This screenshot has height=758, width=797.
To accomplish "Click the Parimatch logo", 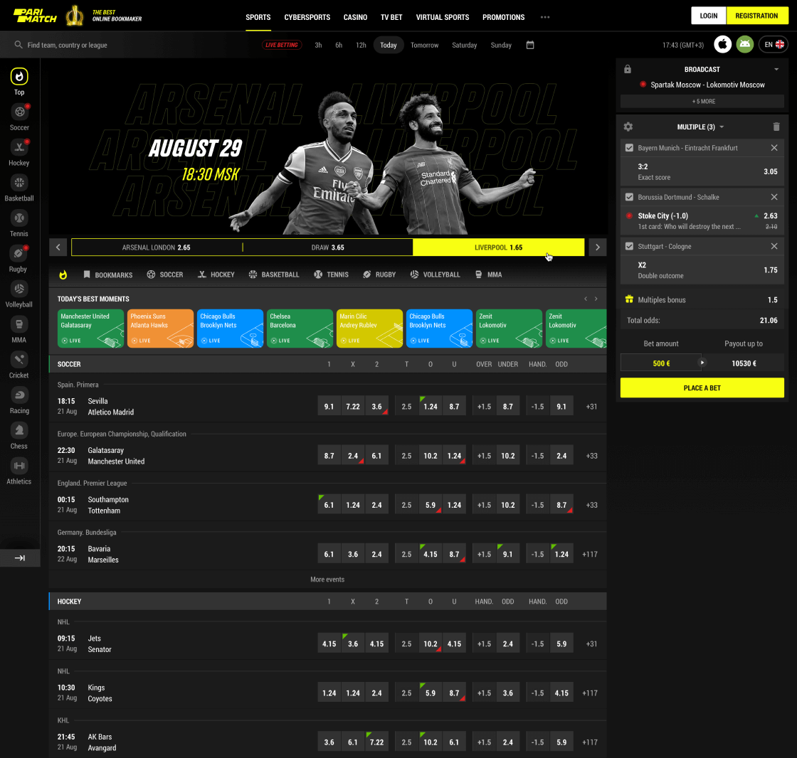I will (35, 16).
